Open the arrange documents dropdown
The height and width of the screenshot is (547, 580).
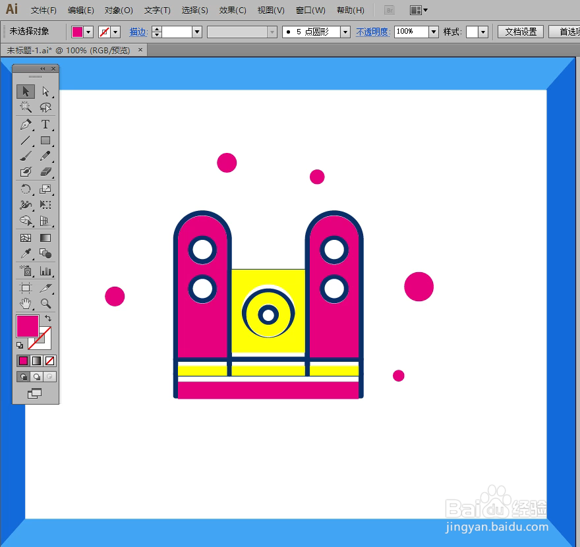click(x=419, y=11)
